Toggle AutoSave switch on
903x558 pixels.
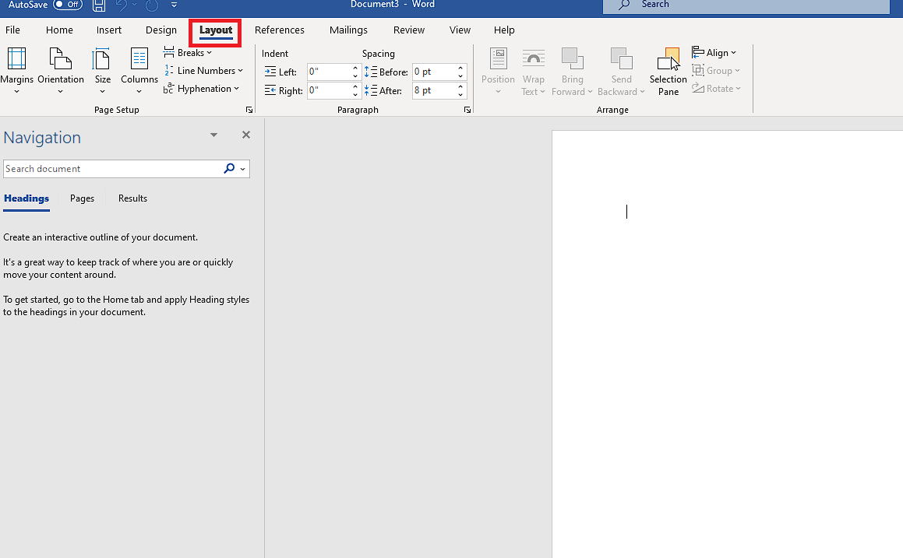tap(68, 5)
